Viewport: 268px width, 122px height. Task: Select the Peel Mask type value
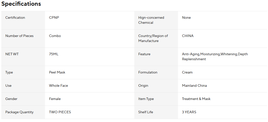[57, 72]
